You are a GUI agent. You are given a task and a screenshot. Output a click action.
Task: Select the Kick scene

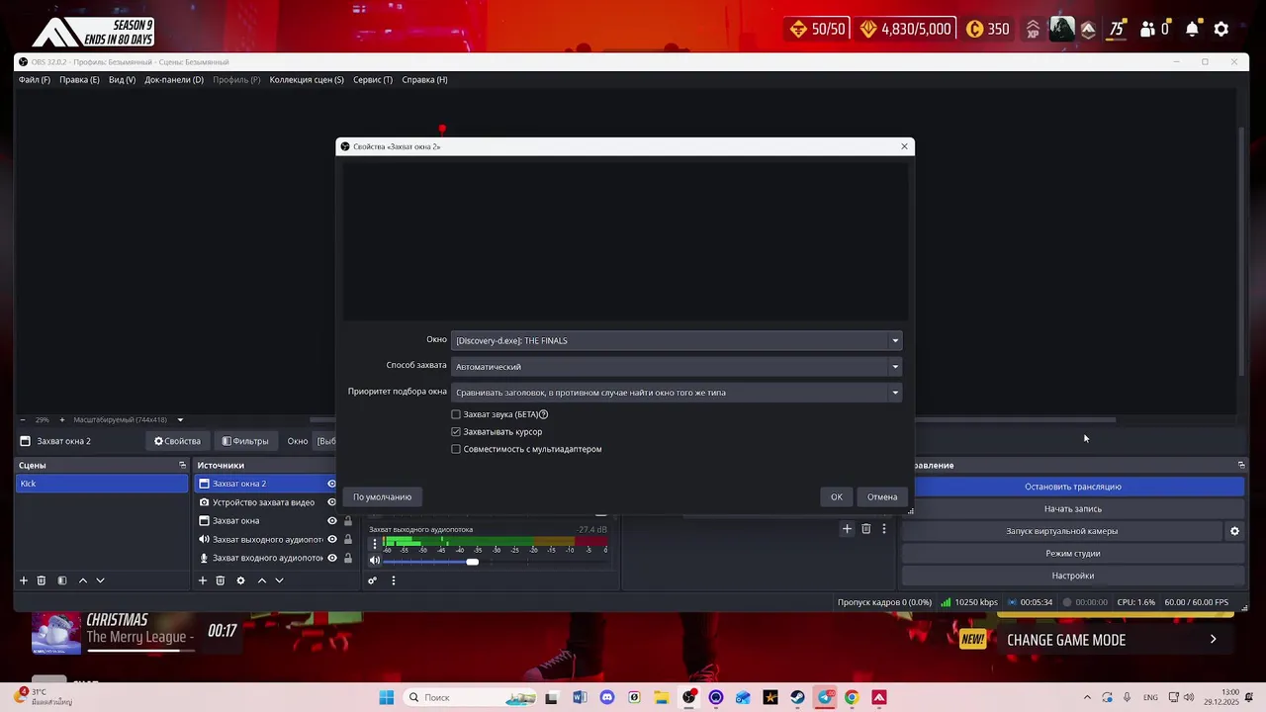tap(102, 484)
